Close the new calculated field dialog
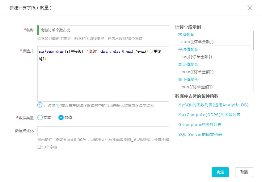The image size is (262, 182). pyautogui.click(x=250, y=8)
